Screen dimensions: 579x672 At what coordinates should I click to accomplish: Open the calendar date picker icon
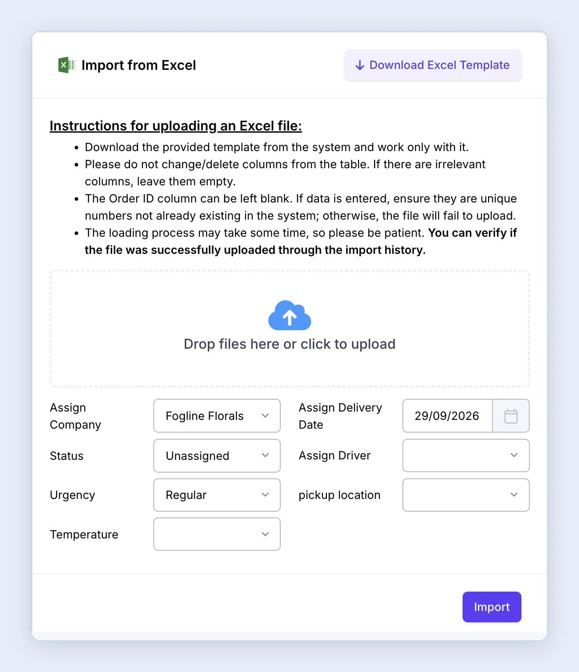click(511, 416)
